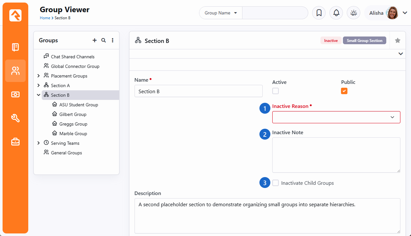Viewport: 411px width, 236px height.
Task: Enable the Active checkbox
Action: point(275,91)
